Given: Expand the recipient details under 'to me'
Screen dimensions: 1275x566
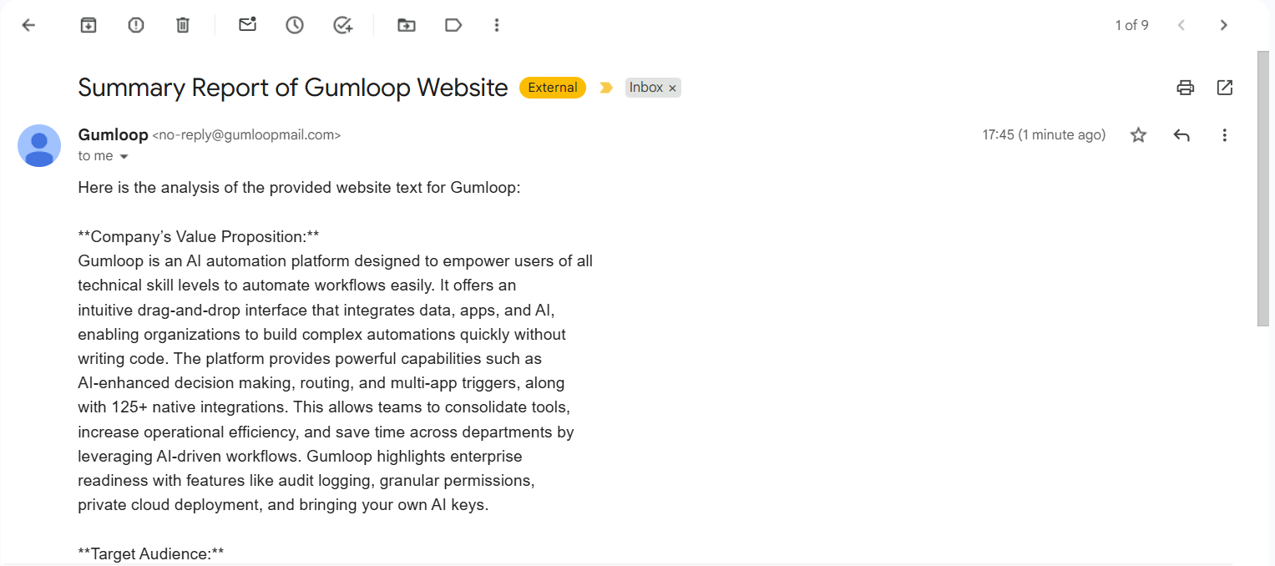Looking at the screenshot, I should coord(124,155).
